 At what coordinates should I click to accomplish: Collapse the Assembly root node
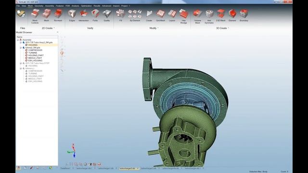pyautogui.click(x=18, y=40)
